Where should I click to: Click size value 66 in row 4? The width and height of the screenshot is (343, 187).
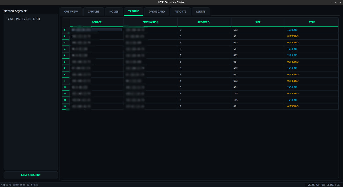[235, 49]
